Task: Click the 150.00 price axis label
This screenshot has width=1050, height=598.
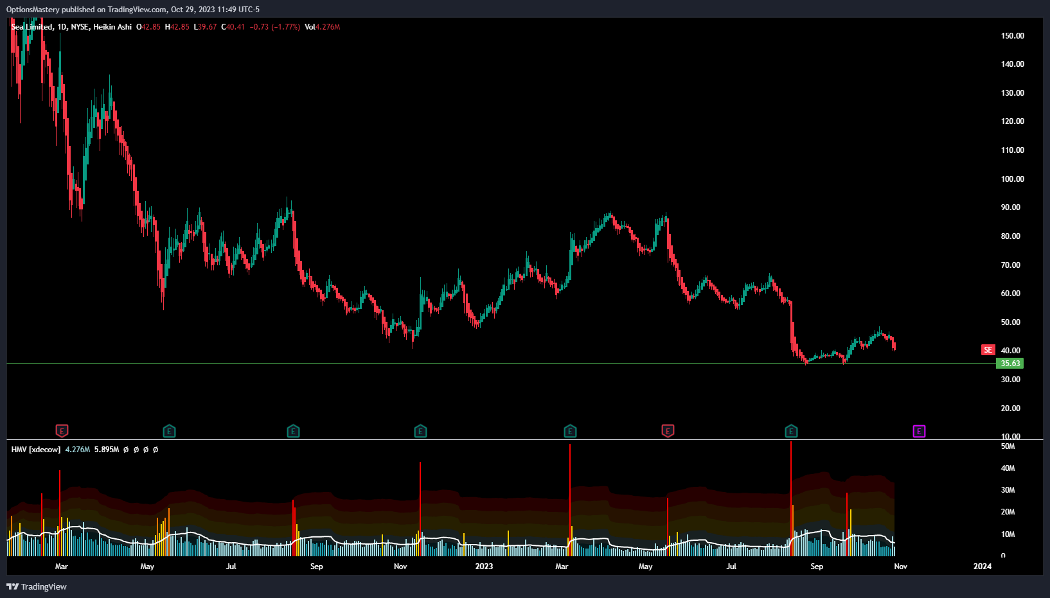Action: 1013,36
